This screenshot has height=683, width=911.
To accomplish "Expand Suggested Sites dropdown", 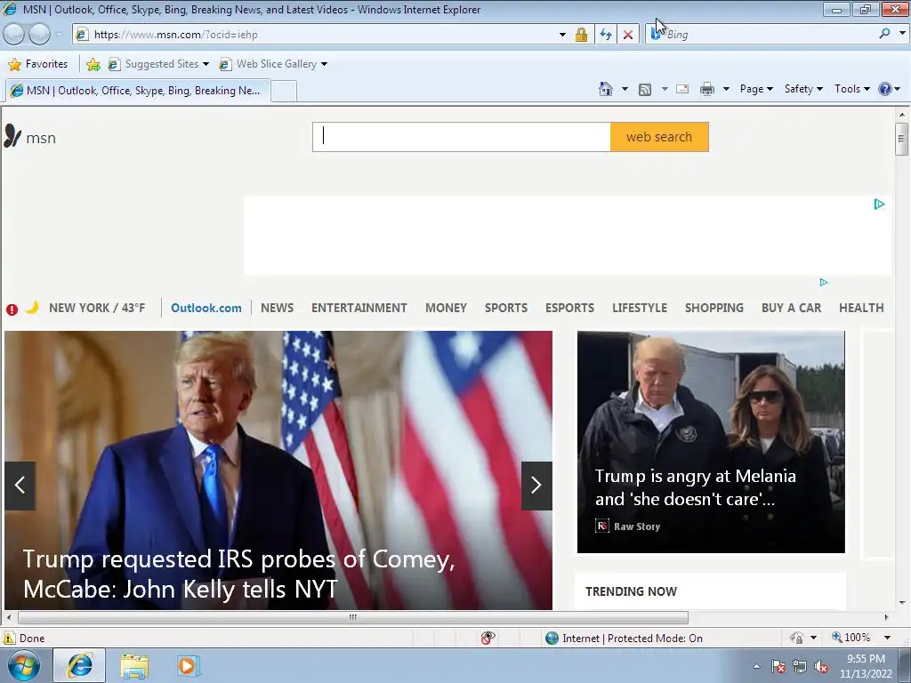I will (x=206, y=64).
